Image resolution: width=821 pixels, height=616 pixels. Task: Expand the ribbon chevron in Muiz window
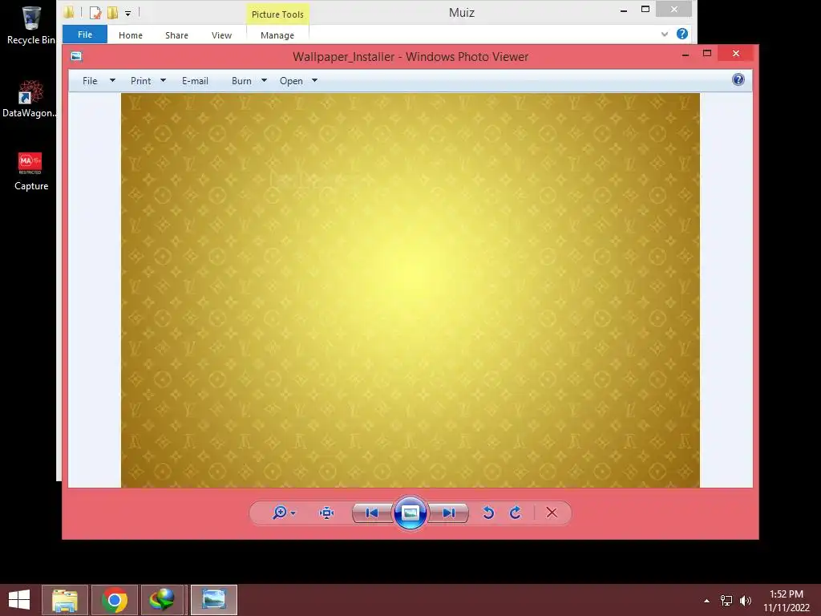coord(665,34)
